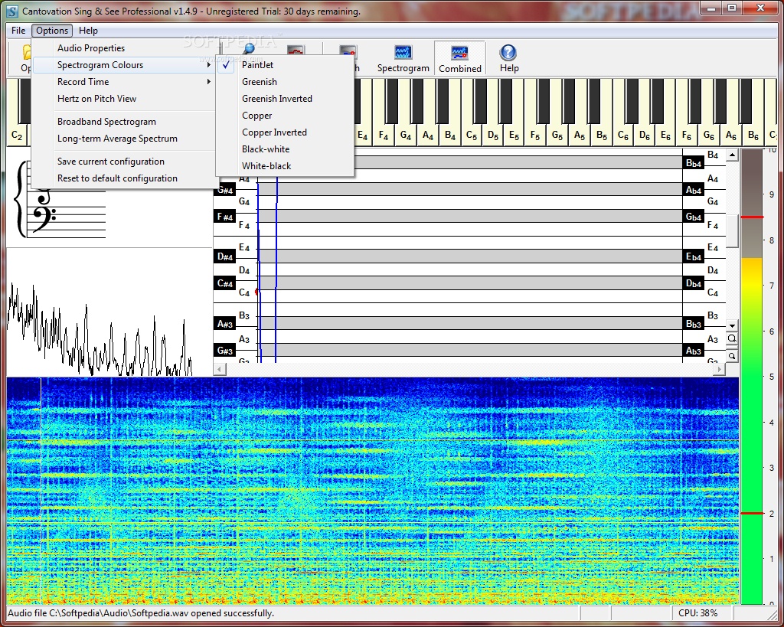784x627 pixels.
Task: Choose White-black colour scheme
Action: click(285, 166)
